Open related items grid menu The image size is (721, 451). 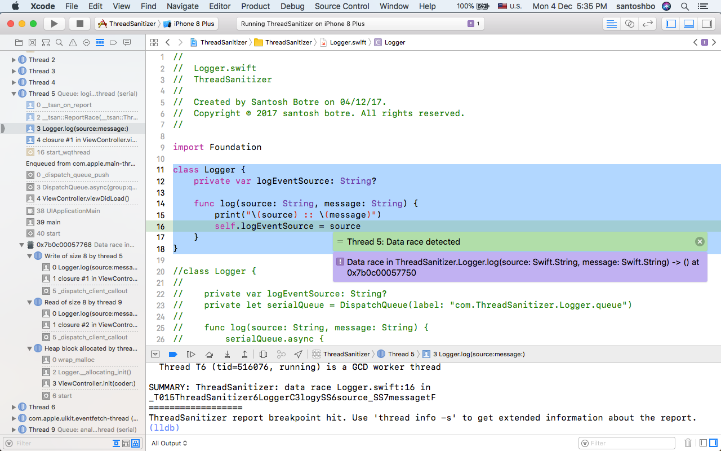[154, 42]
